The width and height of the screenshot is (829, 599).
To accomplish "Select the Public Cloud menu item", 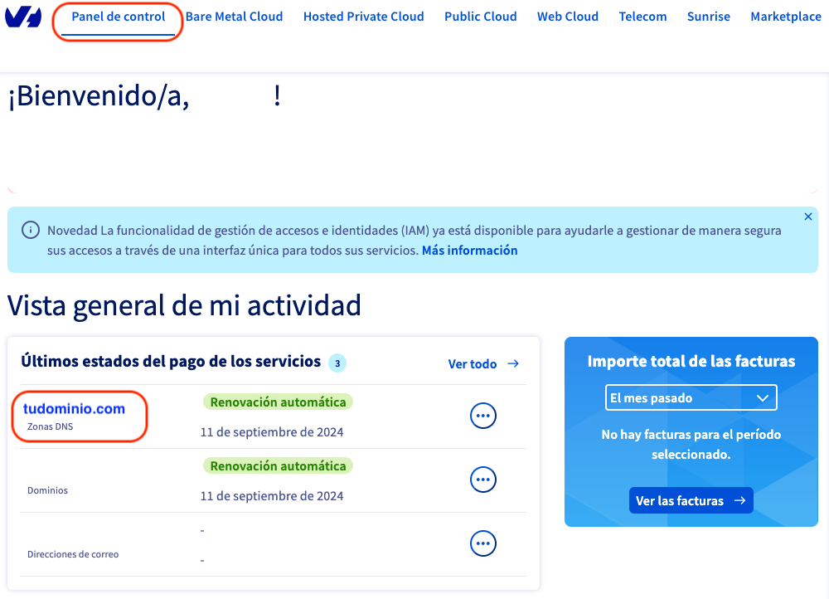I will (480, 17).
